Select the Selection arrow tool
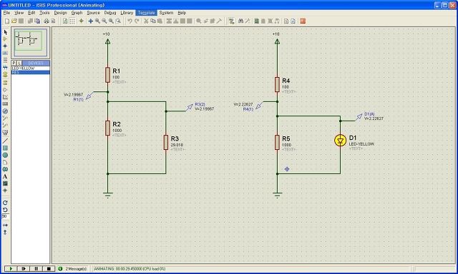458x274 pixels. pos(5,32)
